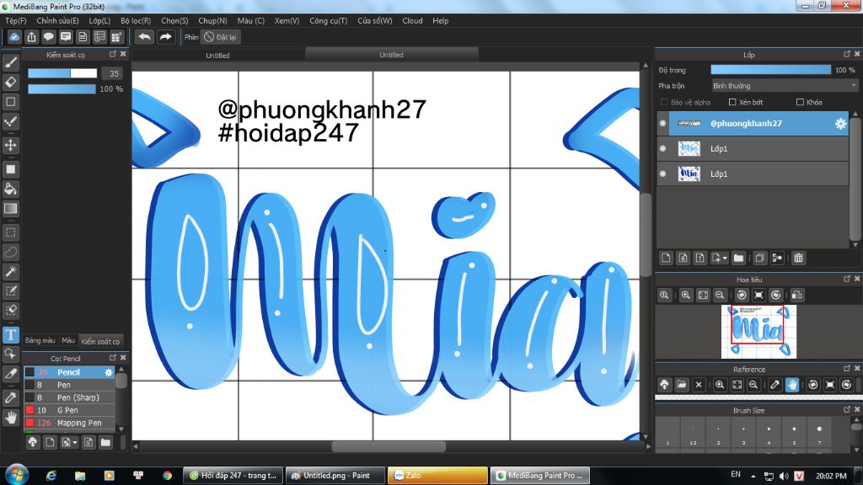Click navigator thumbnail preview
The width and height of the screenshot is (863, 485).
point(758,332)
